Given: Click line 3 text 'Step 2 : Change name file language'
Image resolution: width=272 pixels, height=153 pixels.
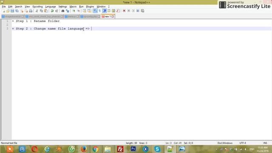Looking at the screenshot, I should pyautogui.click(x=50, y=28).
